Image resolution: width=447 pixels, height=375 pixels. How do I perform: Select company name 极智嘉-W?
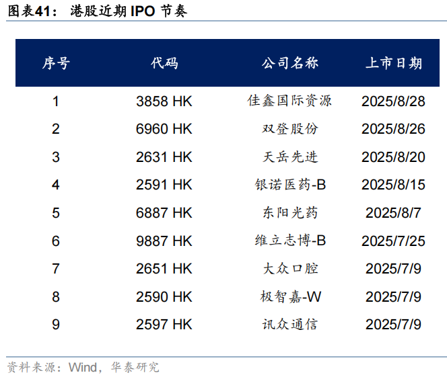coord(291,296)
